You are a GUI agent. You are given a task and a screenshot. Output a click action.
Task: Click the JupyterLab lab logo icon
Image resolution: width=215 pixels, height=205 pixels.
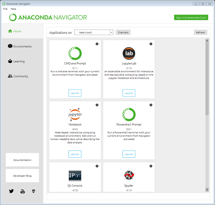(129, 54)
